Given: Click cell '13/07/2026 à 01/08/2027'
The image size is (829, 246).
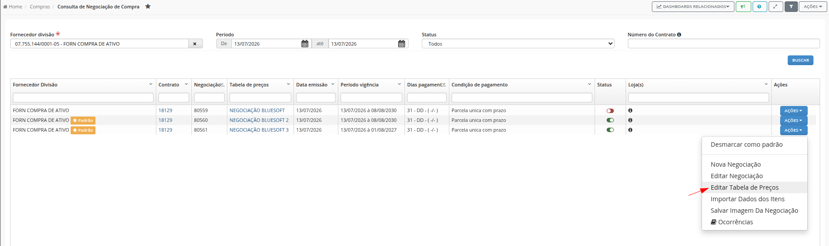Looking at the screenshot, I should point(369,130).
